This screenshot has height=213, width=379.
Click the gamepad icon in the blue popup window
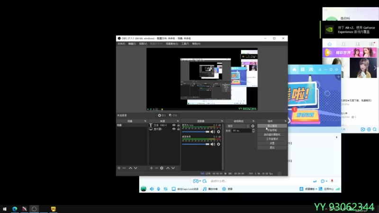pyautogui.click(x=311, y=70)
